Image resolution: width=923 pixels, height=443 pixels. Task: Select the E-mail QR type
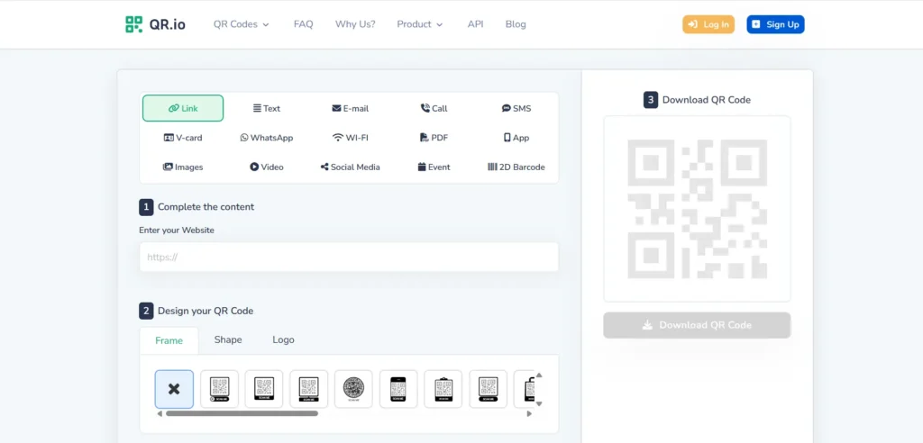coord(351,108)
